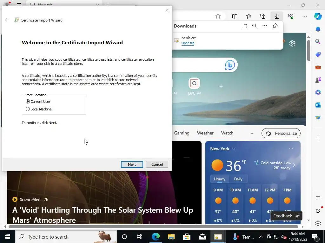The height and width of the screenshot is (243, 325).
Task: Open the Favorites list icon
Action: tap(249, 16)
